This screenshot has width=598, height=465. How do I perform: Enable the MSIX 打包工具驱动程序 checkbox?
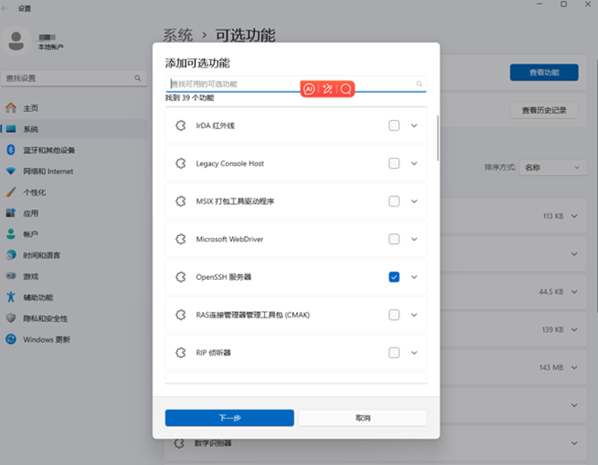[394, 201]
